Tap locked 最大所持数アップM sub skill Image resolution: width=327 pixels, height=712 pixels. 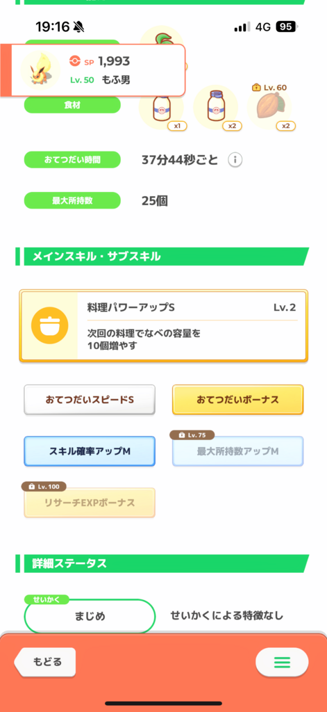pos(237,451)
